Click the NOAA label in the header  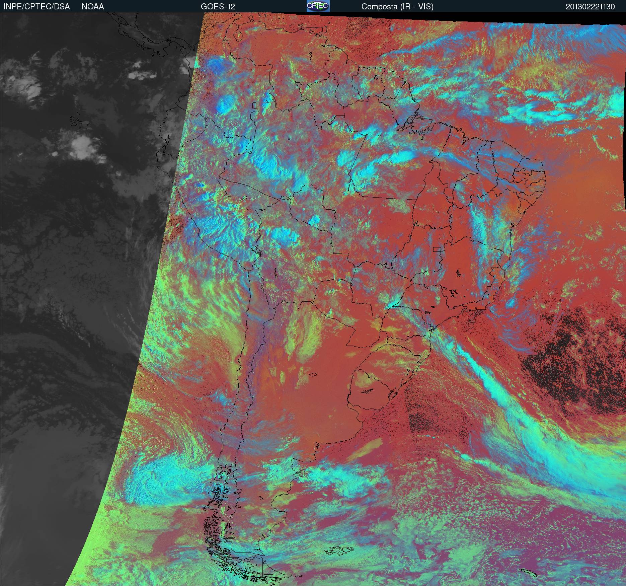[x=93, y=7]
